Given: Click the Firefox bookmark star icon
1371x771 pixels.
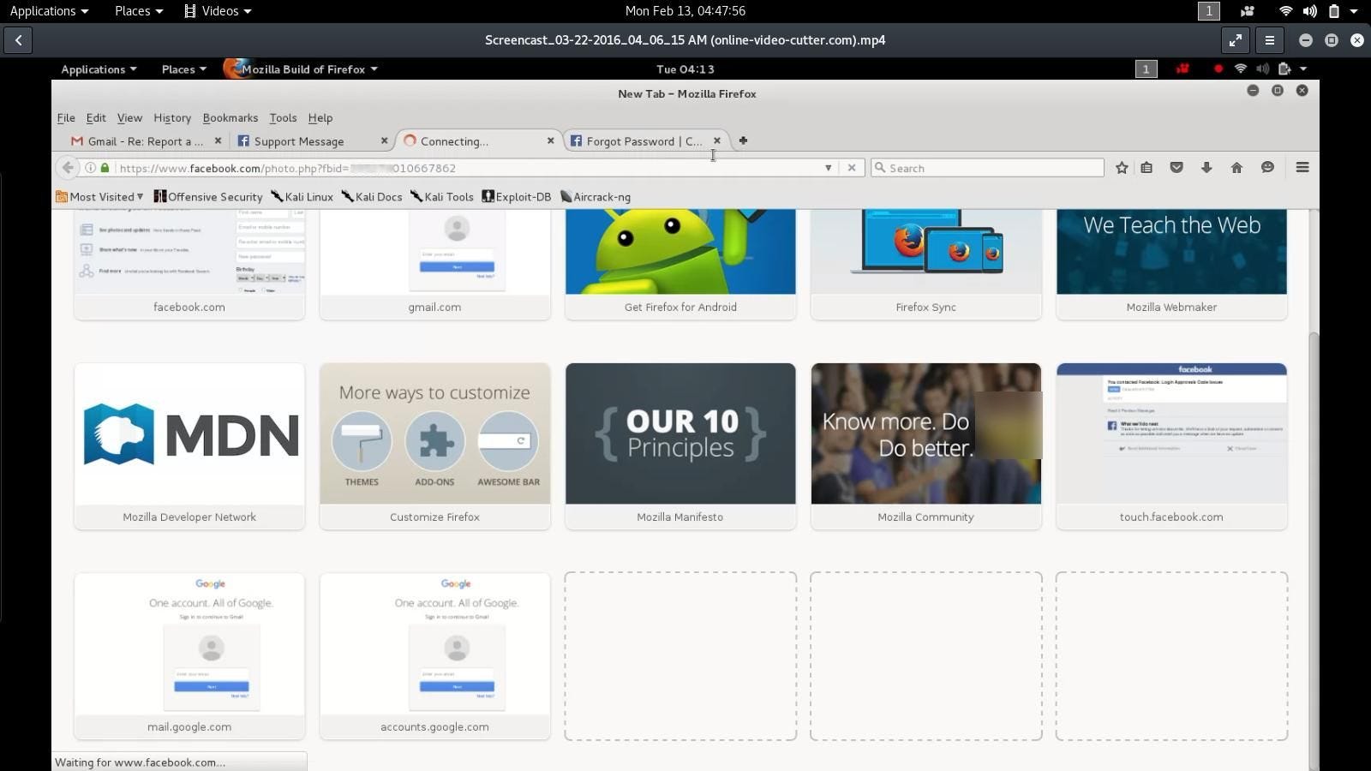Looking at the screenshot, I should (1122, 168).
